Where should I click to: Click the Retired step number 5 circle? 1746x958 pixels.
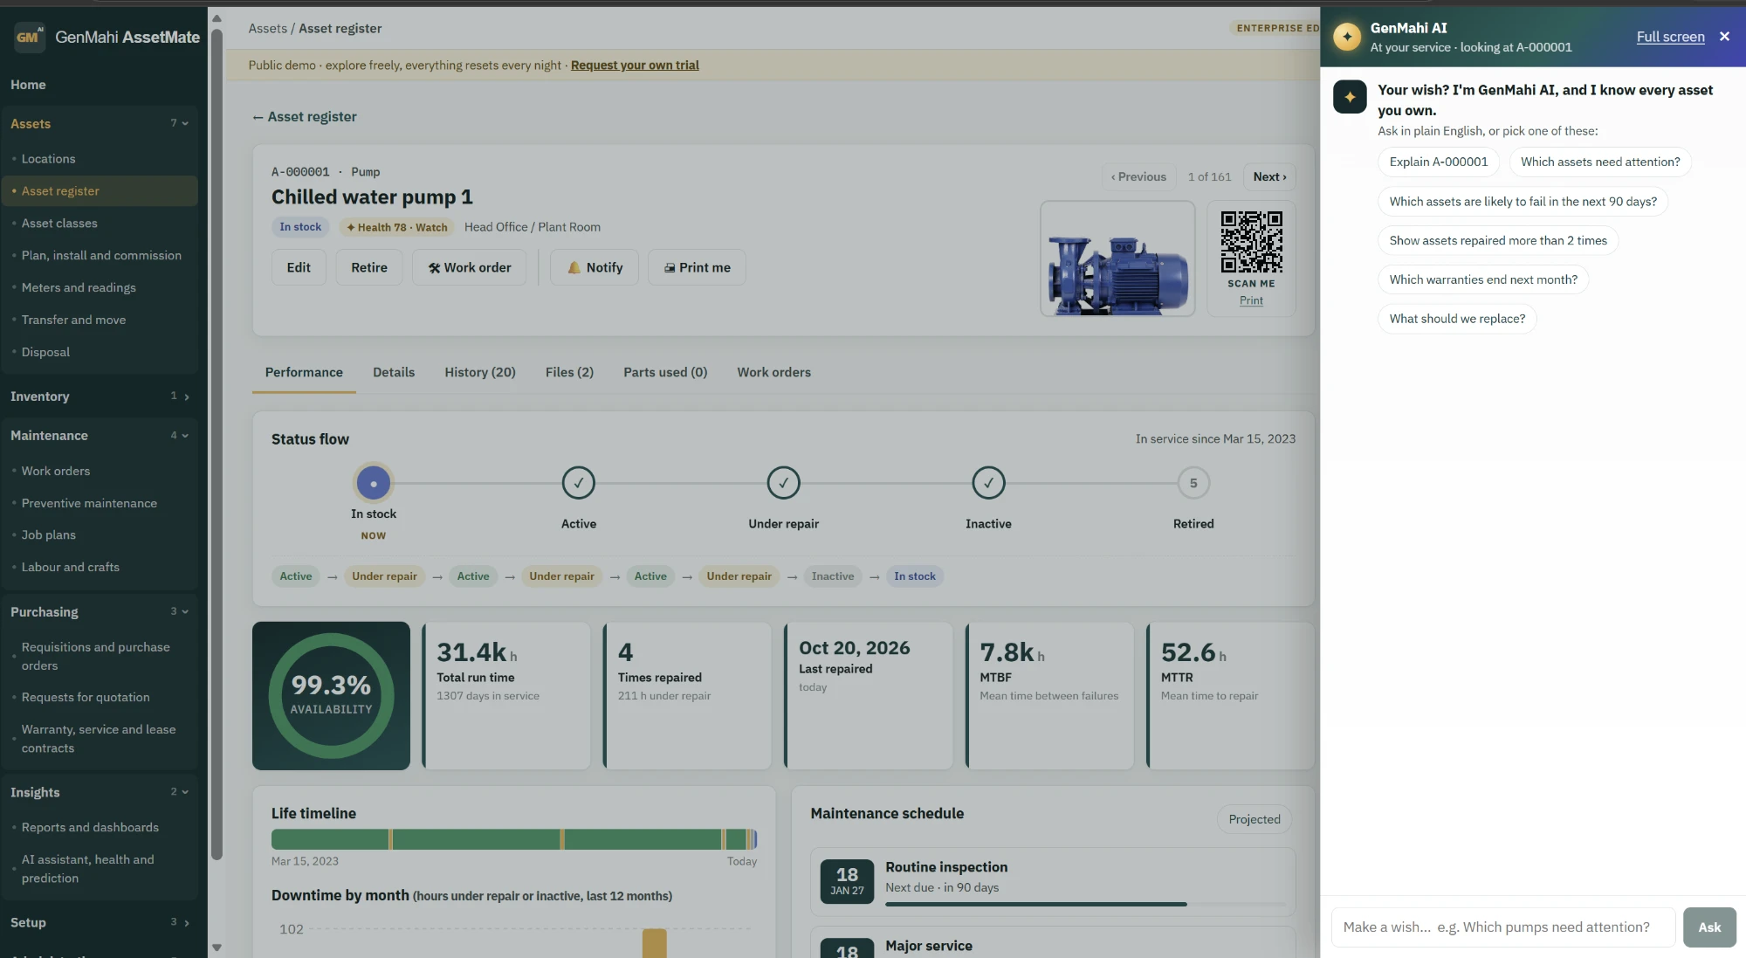click(x=1193, y=483)
